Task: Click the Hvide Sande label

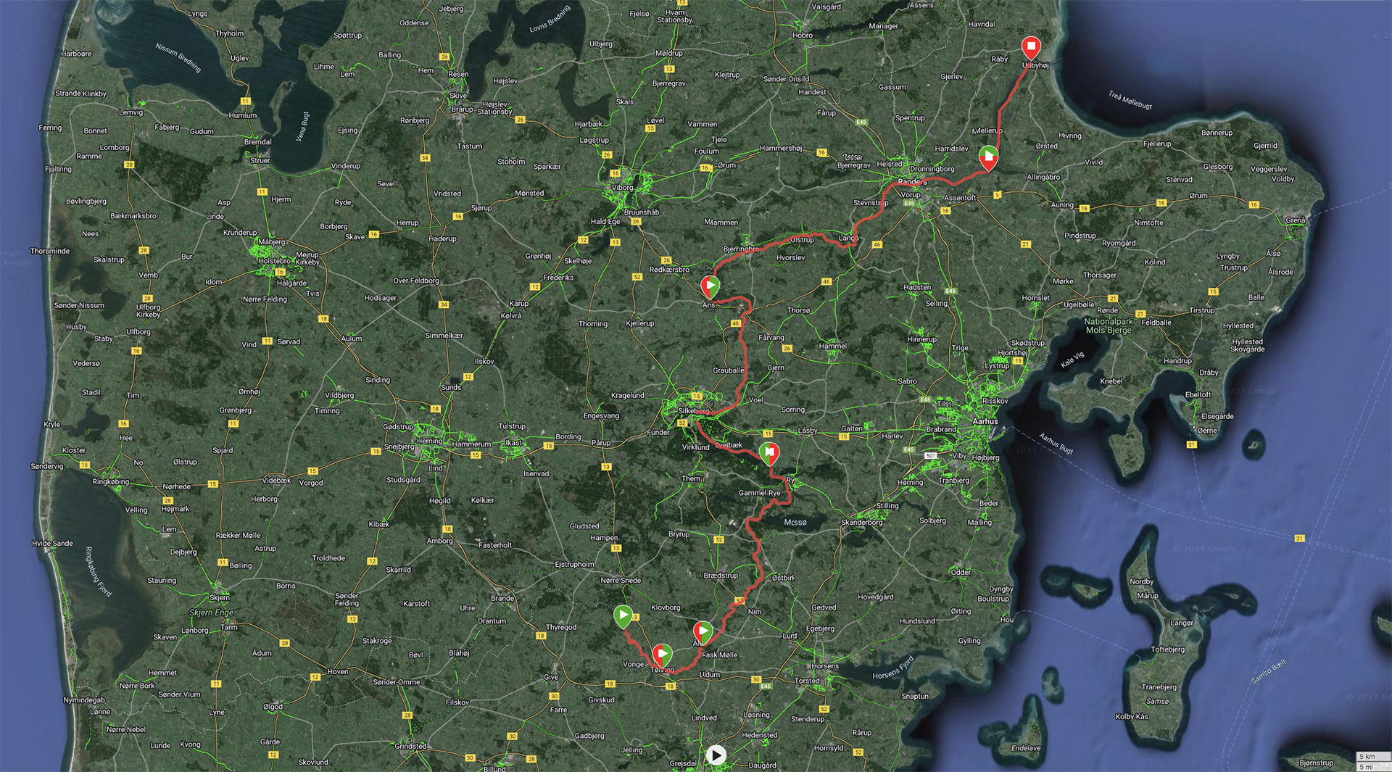Action: click(52, 543)
